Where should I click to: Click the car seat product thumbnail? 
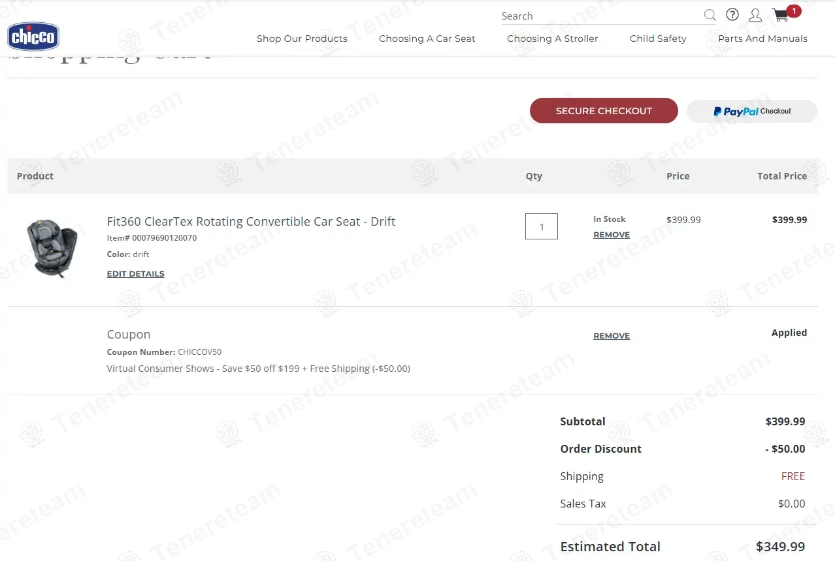52,248
